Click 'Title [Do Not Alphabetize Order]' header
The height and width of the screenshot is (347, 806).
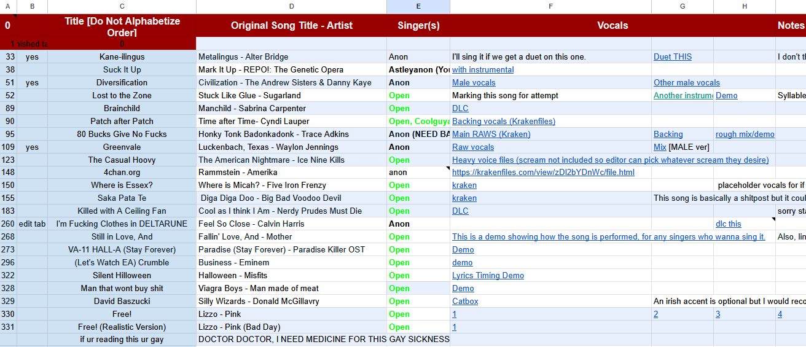(122, 25)
